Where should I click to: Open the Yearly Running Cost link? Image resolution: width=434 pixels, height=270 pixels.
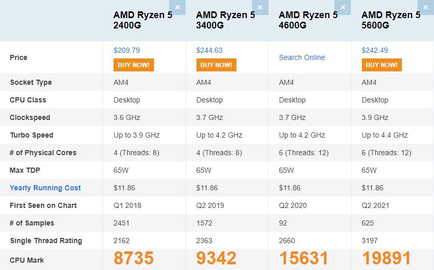pos(45,188)
